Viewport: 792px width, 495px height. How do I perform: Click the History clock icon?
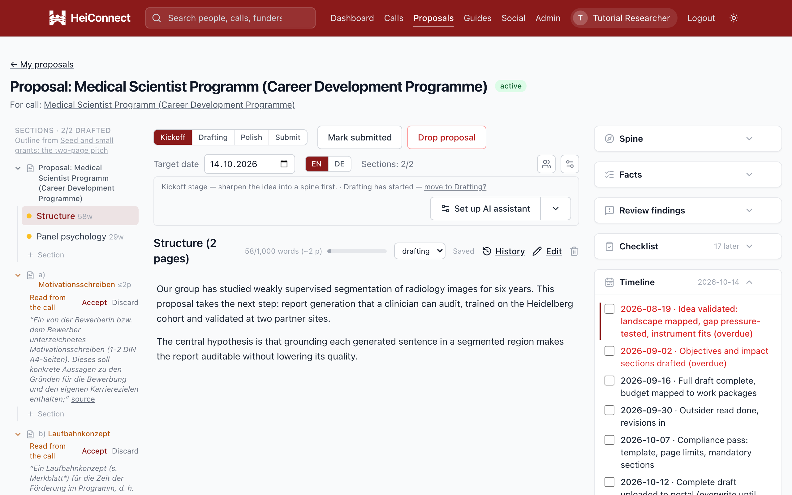pos(487,251)
